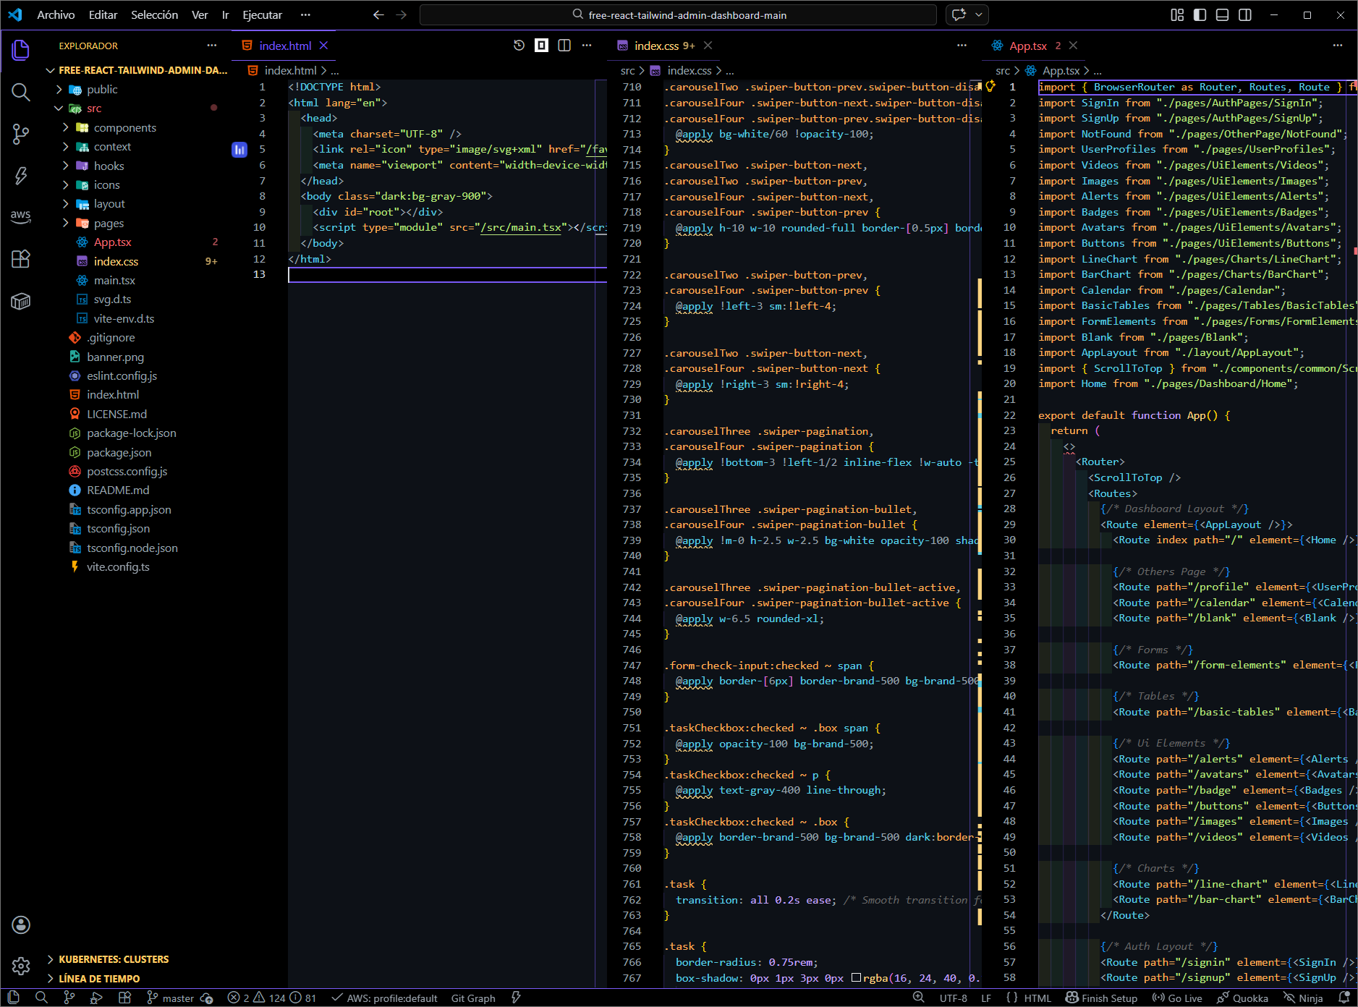Click the Customize Layout icon
This screenshot has height=1007, width=1358.
pos(1177,14)
